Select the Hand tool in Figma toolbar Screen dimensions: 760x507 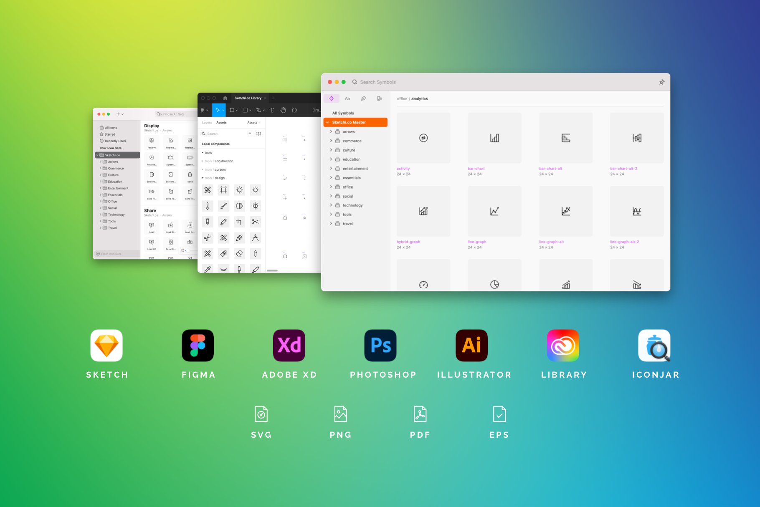click(x=283, y=110)
